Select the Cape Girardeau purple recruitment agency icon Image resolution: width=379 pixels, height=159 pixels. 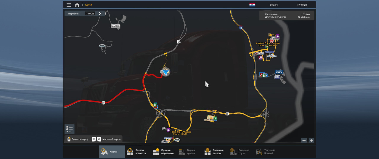pyautogui.click(x=277, y=36)
